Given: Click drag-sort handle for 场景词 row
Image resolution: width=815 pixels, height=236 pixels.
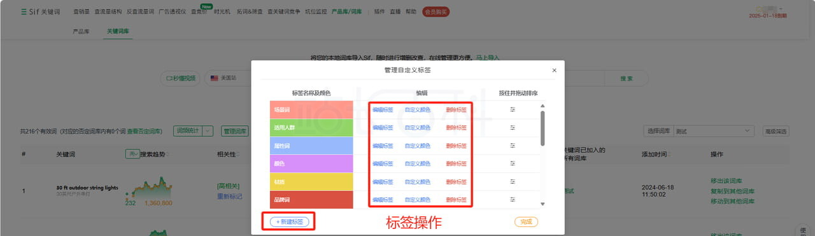Looking at the screenshot, I should coord(513,109).
